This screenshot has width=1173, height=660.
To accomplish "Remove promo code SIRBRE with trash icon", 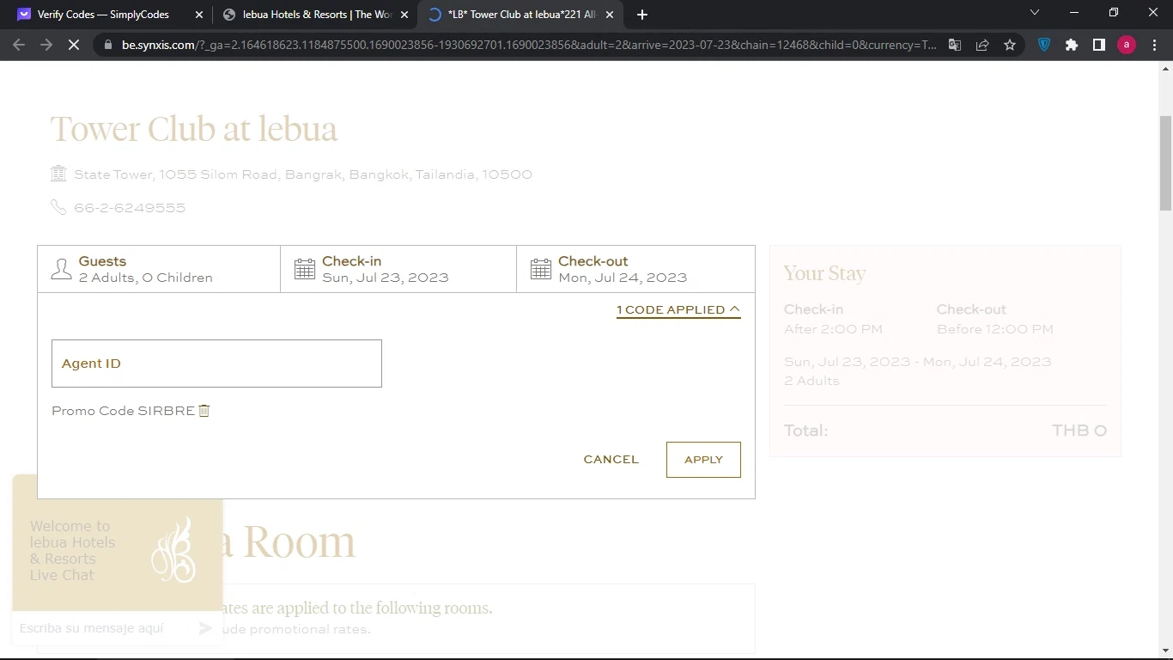I will point(204,411).
